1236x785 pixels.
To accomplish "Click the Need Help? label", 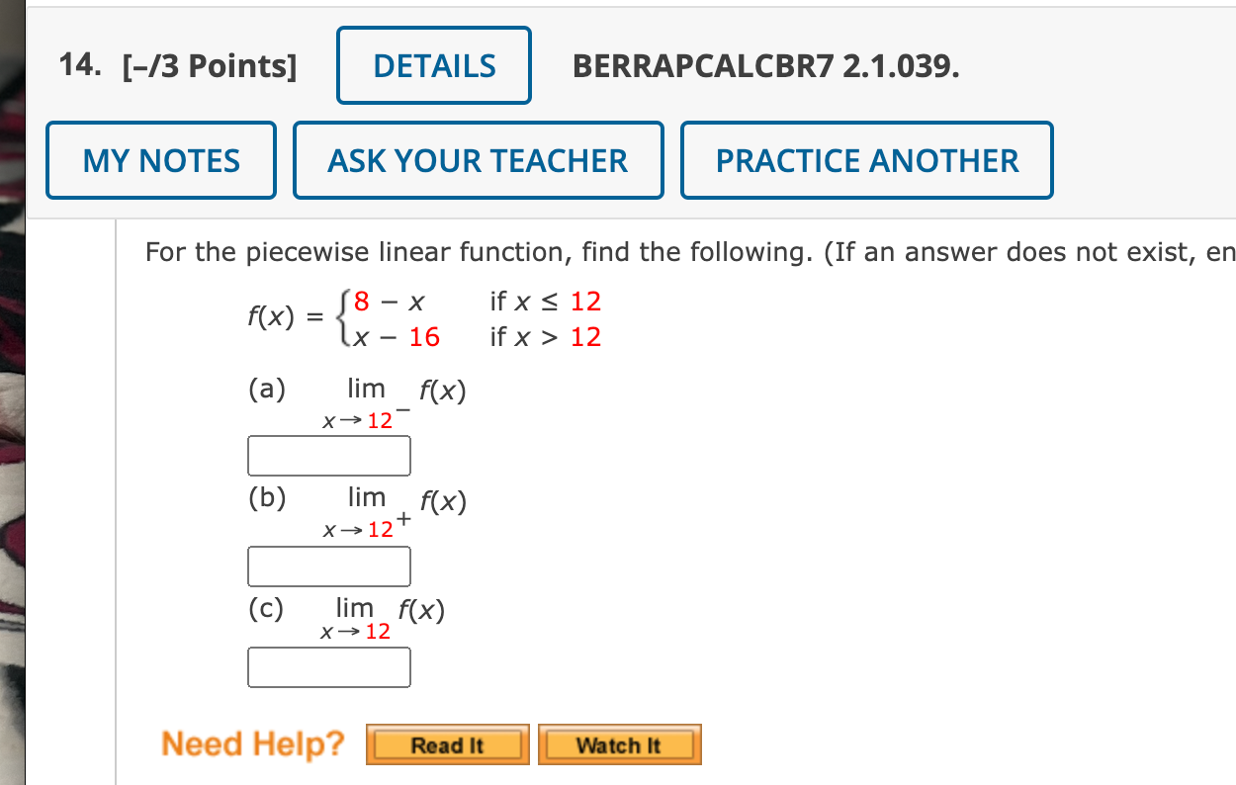I will (252, 743).
